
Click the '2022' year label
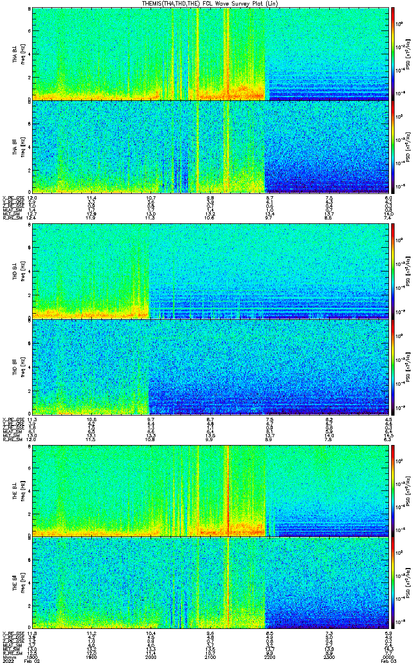pos(8,662)
